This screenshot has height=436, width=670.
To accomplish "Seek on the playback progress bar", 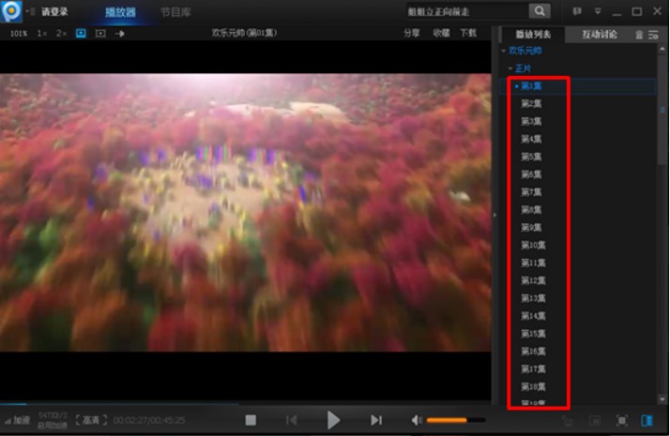I will pyautogui.click(x=245, y=402).
